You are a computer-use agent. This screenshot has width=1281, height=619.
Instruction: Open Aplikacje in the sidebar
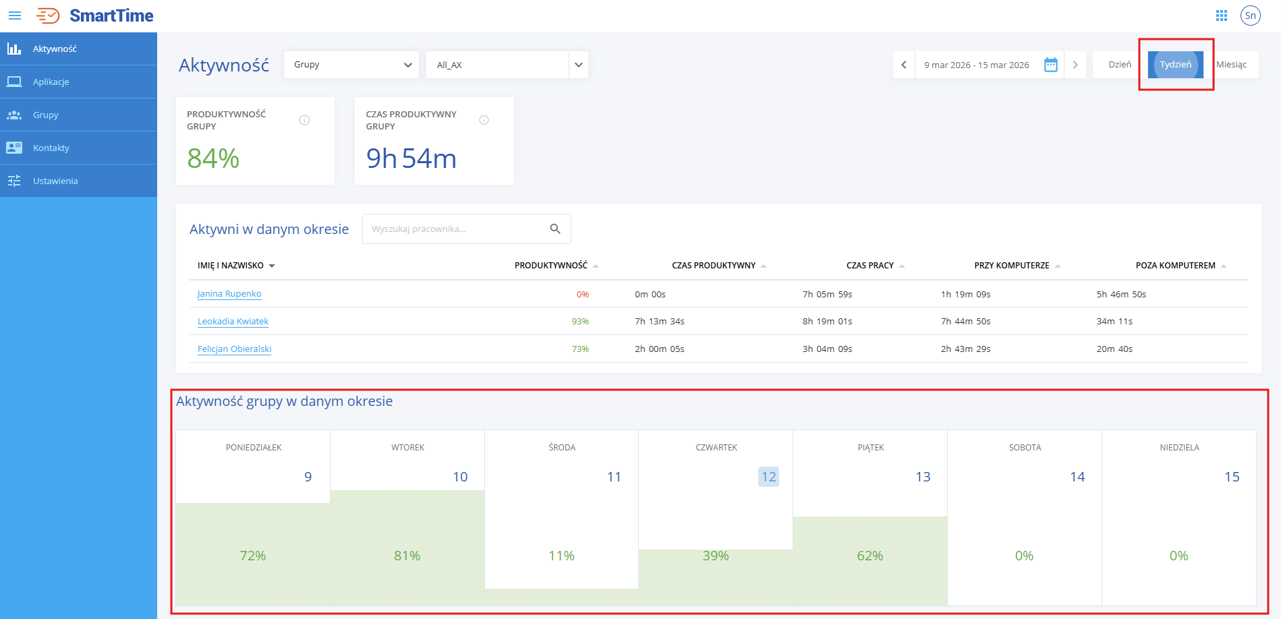(x=51, y=82)
